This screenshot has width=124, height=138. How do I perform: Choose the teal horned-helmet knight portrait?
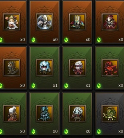pyautogui.click(x=44, y=114)
